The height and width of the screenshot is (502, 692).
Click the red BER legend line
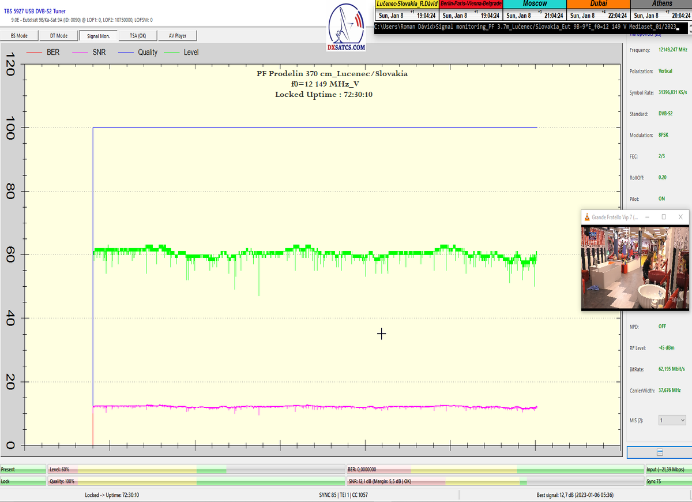(35, 53)
